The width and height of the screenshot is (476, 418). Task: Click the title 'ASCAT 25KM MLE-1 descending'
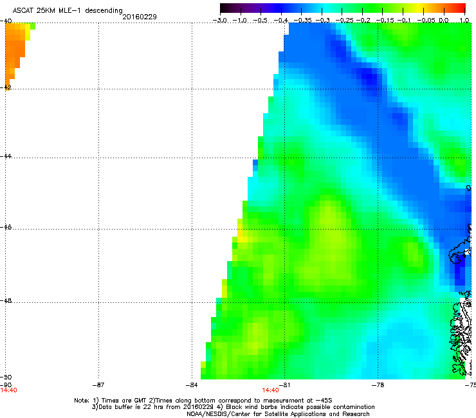click(68, 11)
